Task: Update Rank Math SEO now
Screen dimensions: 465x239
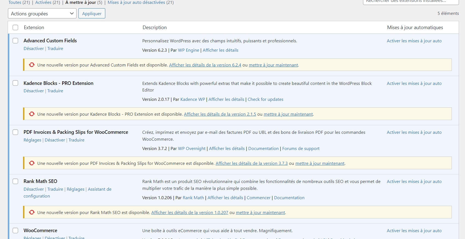Action: 260,212
